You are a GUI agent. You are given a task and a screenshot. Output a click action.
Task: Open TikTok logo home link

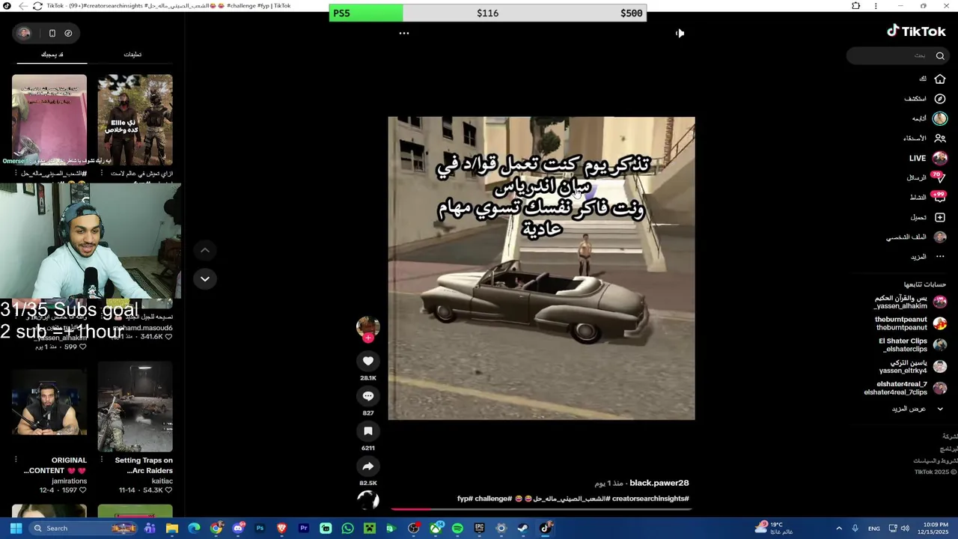(x=916, y=31)
